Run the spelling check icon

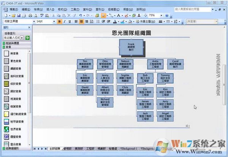point(42,16)
